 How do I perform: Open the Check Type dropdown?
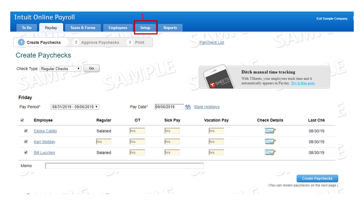tap(60, 69)
